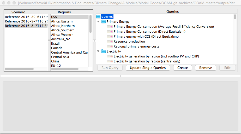Select USA in Regions list
Screen dimensions: 241x134
pos(70,17)
